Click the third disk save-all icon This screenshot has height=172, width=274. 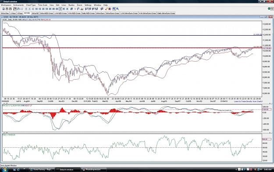pos(11,9)
